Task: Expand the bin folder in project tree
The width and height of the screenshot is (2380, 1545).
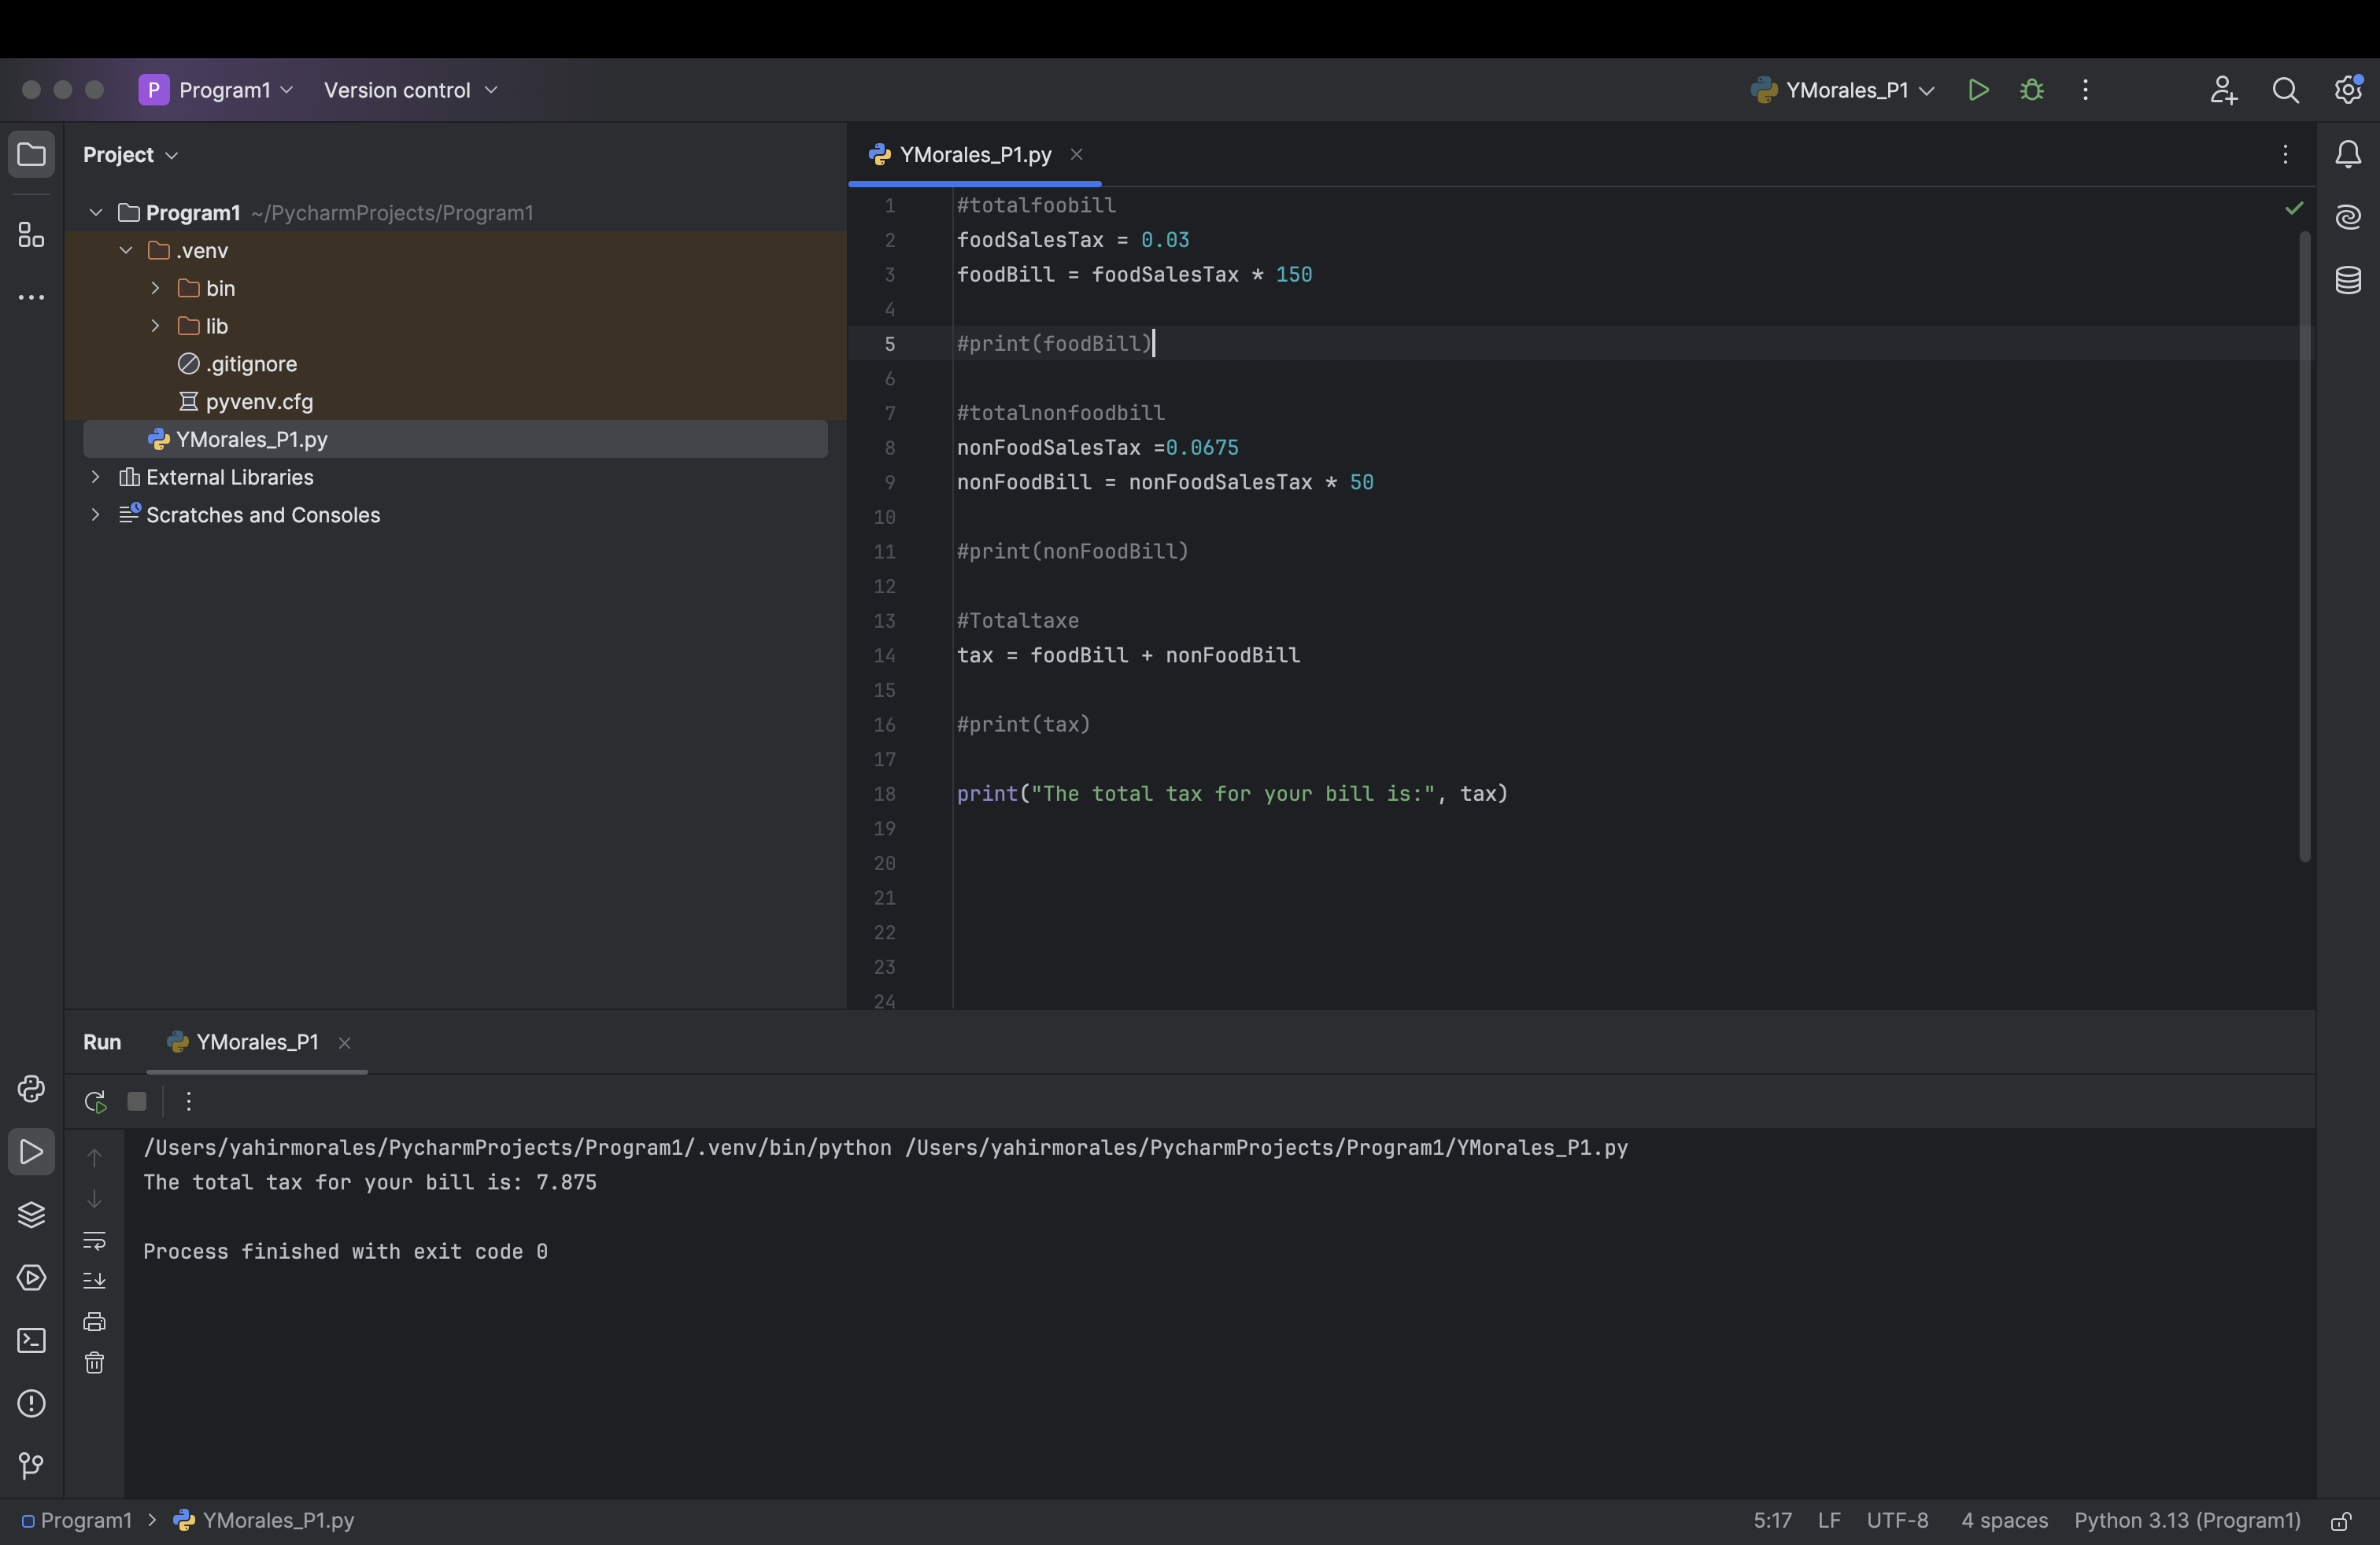Action: tap(155, 289)
